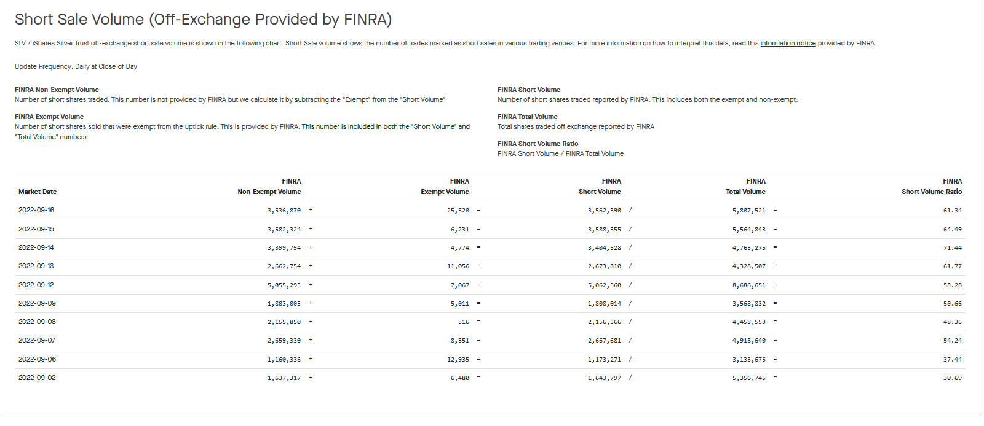
Task: Click short volume value 2,673,810
Action: pos(605,266)
